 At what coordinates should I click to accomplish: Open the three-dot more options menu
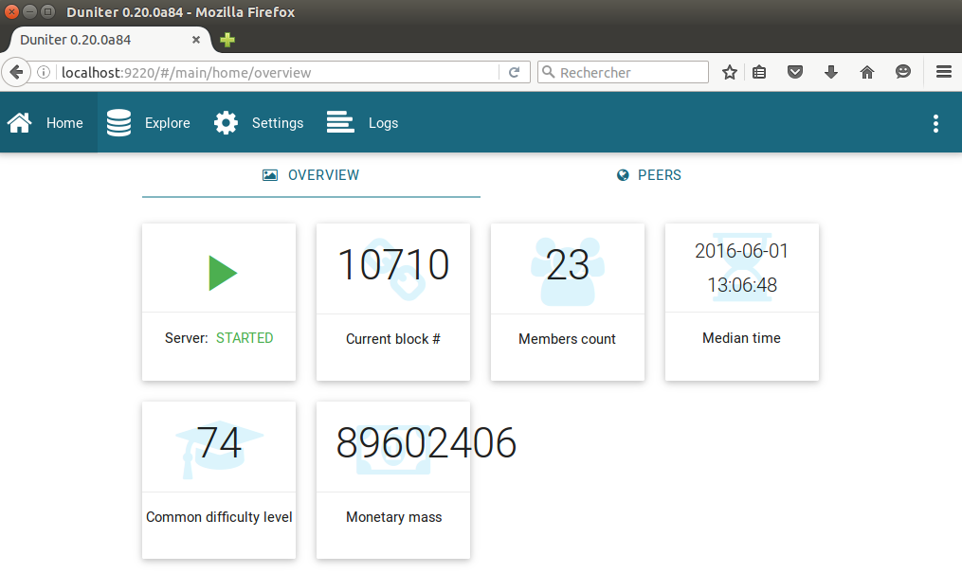[935, 123]
